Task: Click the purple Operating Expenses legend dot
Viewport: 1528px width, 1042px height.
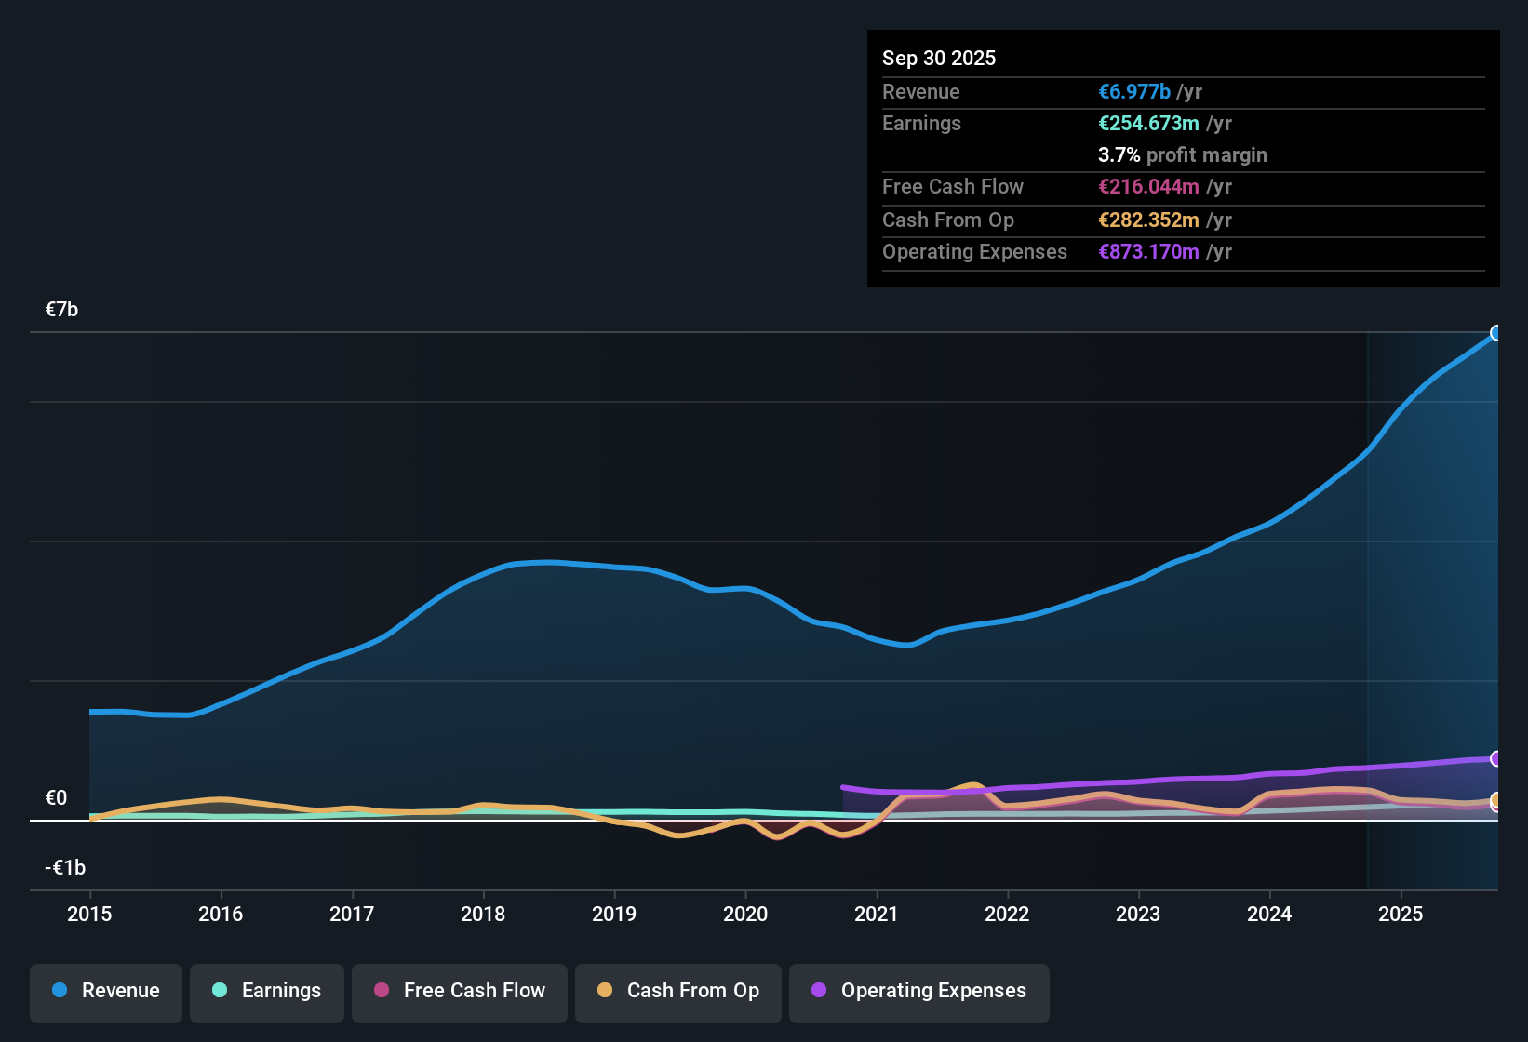Action: 819,991
